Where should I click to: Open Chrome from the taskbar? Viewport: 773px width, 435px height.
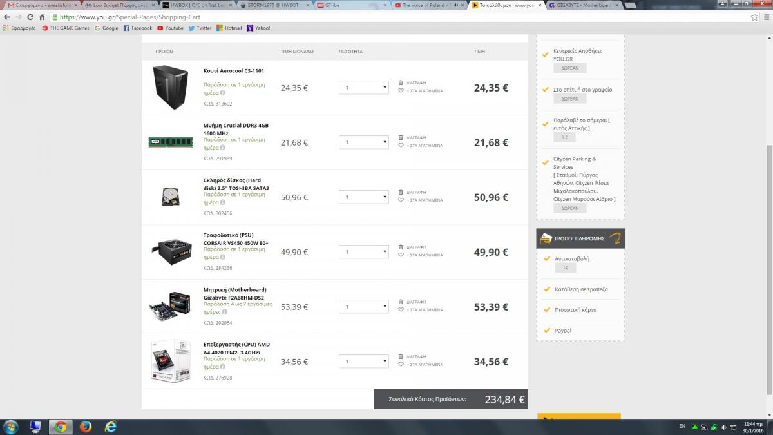[x=61, y=427]
